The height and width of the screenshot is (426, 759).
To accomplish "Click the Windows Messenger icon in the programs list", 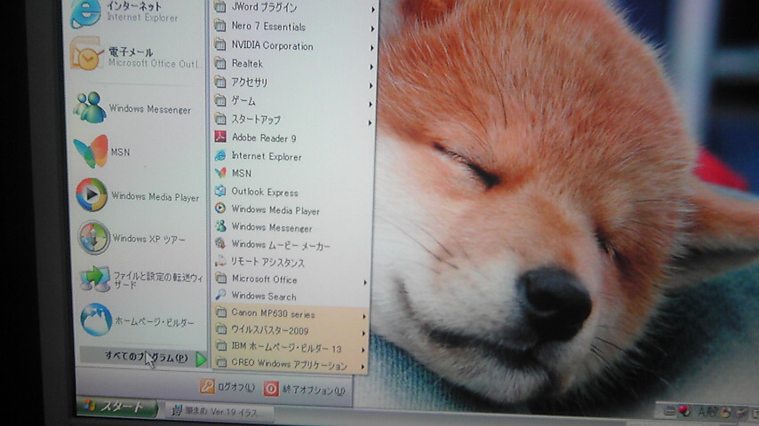I will [x=220, y=225].
